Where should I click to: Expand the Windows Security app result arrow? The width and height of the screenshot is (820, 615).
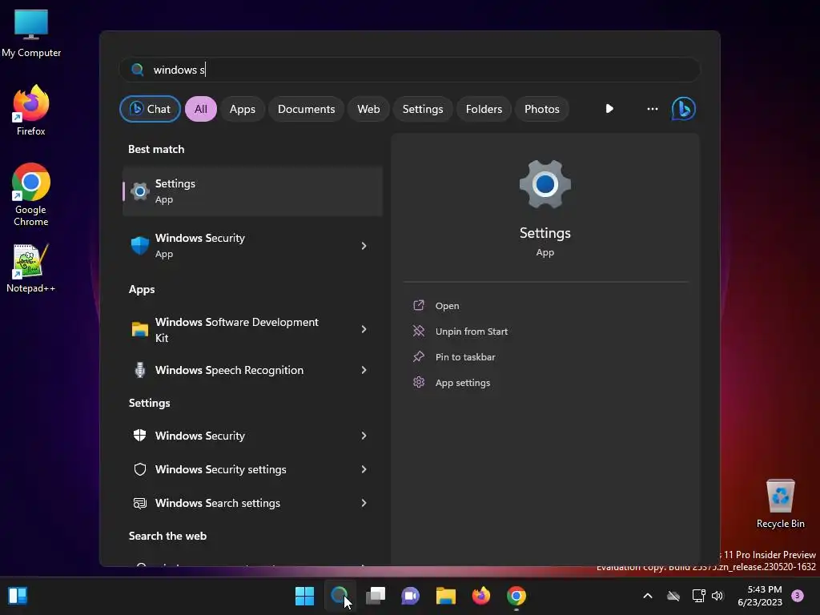tap(364, 246)
